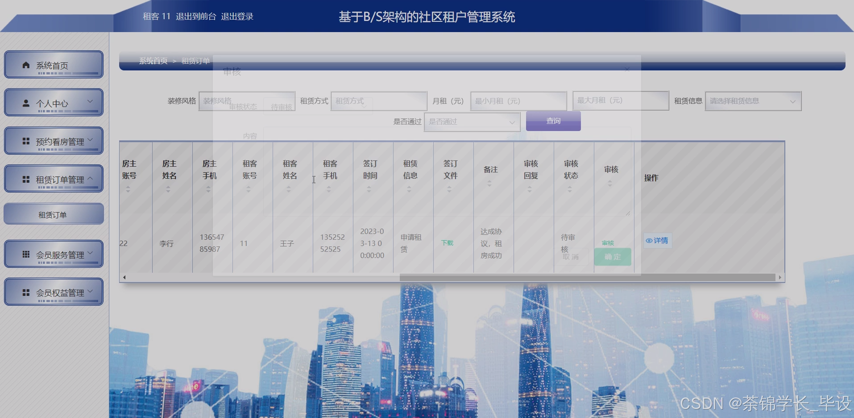This screenshot has height=418, width=854.
Task: Click the 查询 search button
Action: [553, 120]
